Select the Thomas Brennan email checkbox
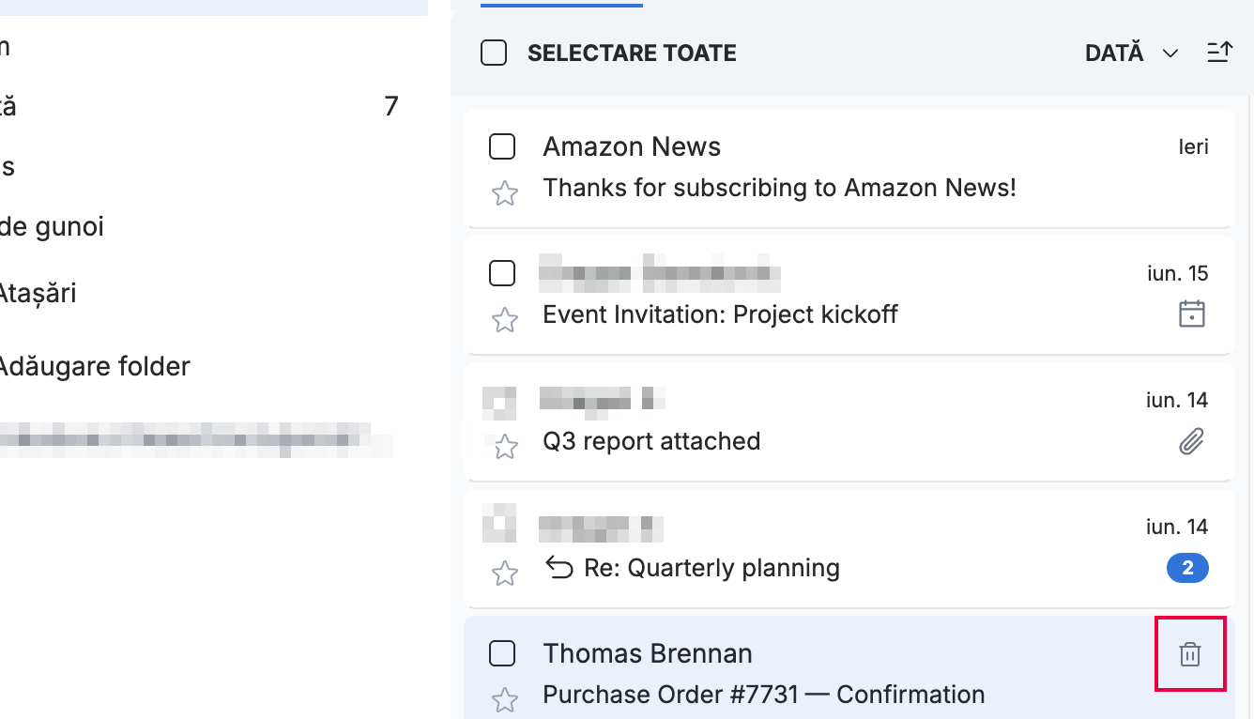The image size is (1254, 719). [502, 653]
